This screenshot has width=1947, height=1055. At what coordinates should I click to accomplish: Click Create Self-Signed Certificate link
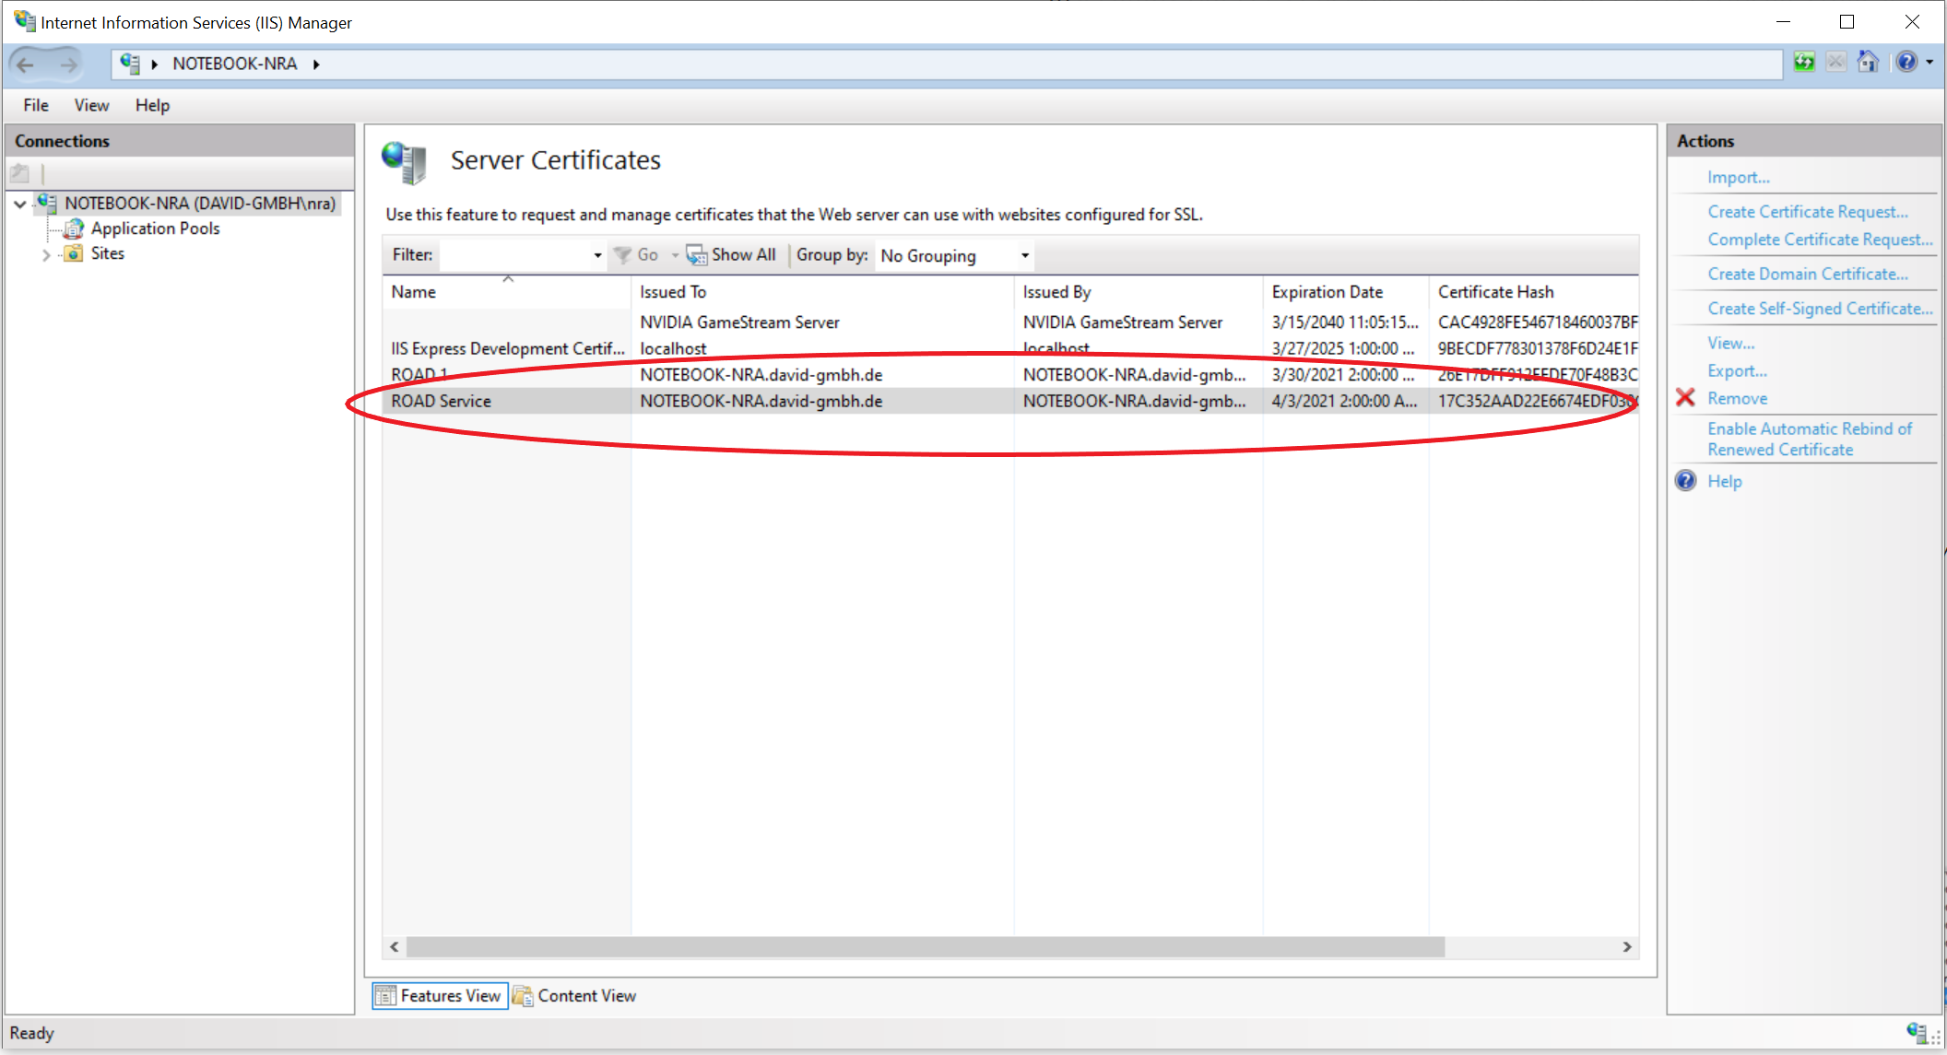(1819, 309)
